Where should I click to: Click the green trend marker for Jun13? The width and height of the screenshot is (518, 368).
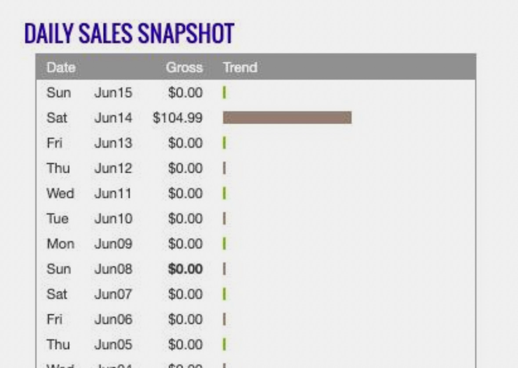tap(225, 143)
